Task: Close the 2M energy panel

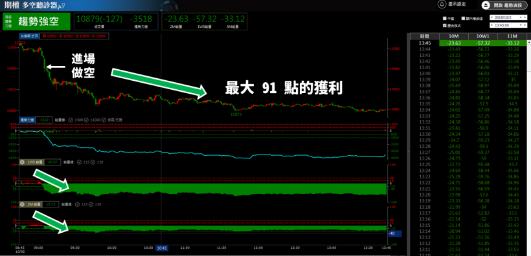Action: pyautogui.click(x=22, y=204)
